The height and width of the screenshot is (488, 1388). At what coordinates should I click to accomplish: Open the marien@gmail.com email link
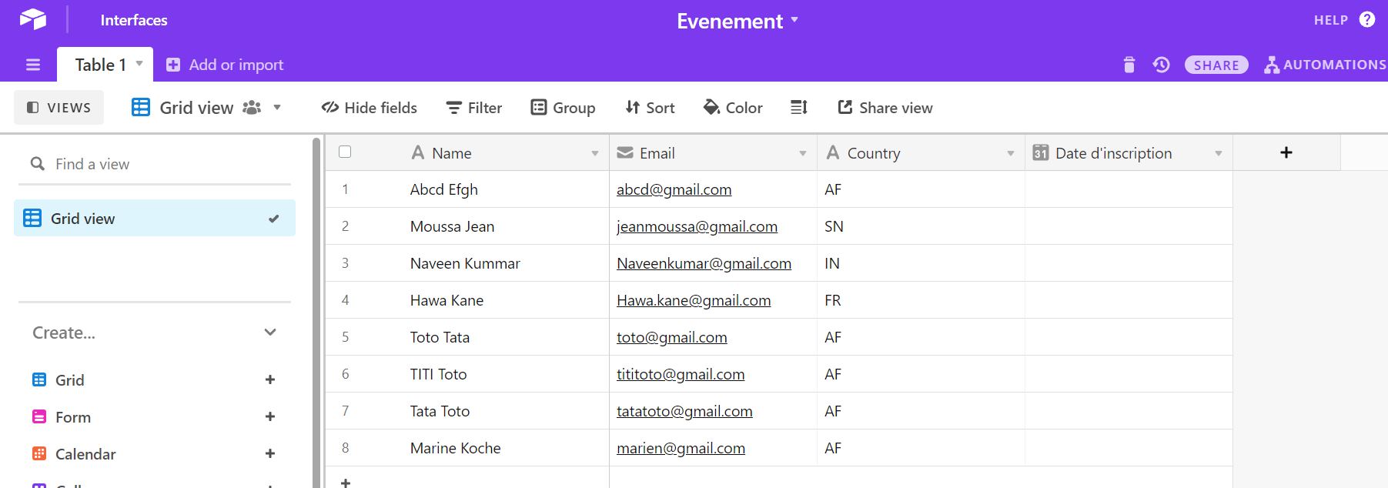coord(681,448)
